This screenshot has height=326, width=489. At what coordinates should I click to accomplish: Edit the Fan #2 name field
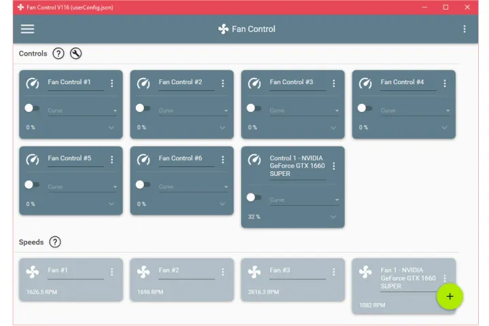187,272
